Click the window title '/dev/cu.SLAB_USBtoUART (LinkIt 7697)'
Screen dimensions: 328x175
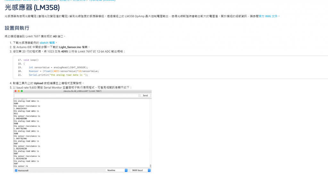[82, 91]
